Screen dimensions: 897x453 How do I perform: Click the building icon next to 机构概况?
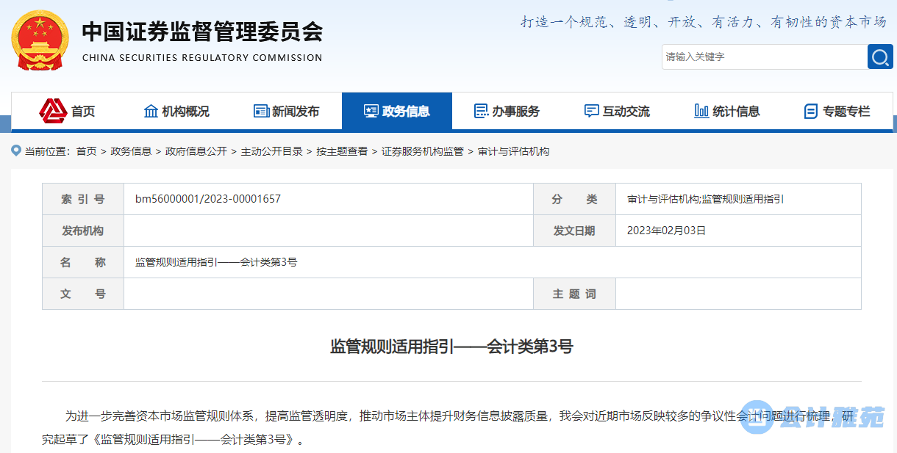pos(151,111)
